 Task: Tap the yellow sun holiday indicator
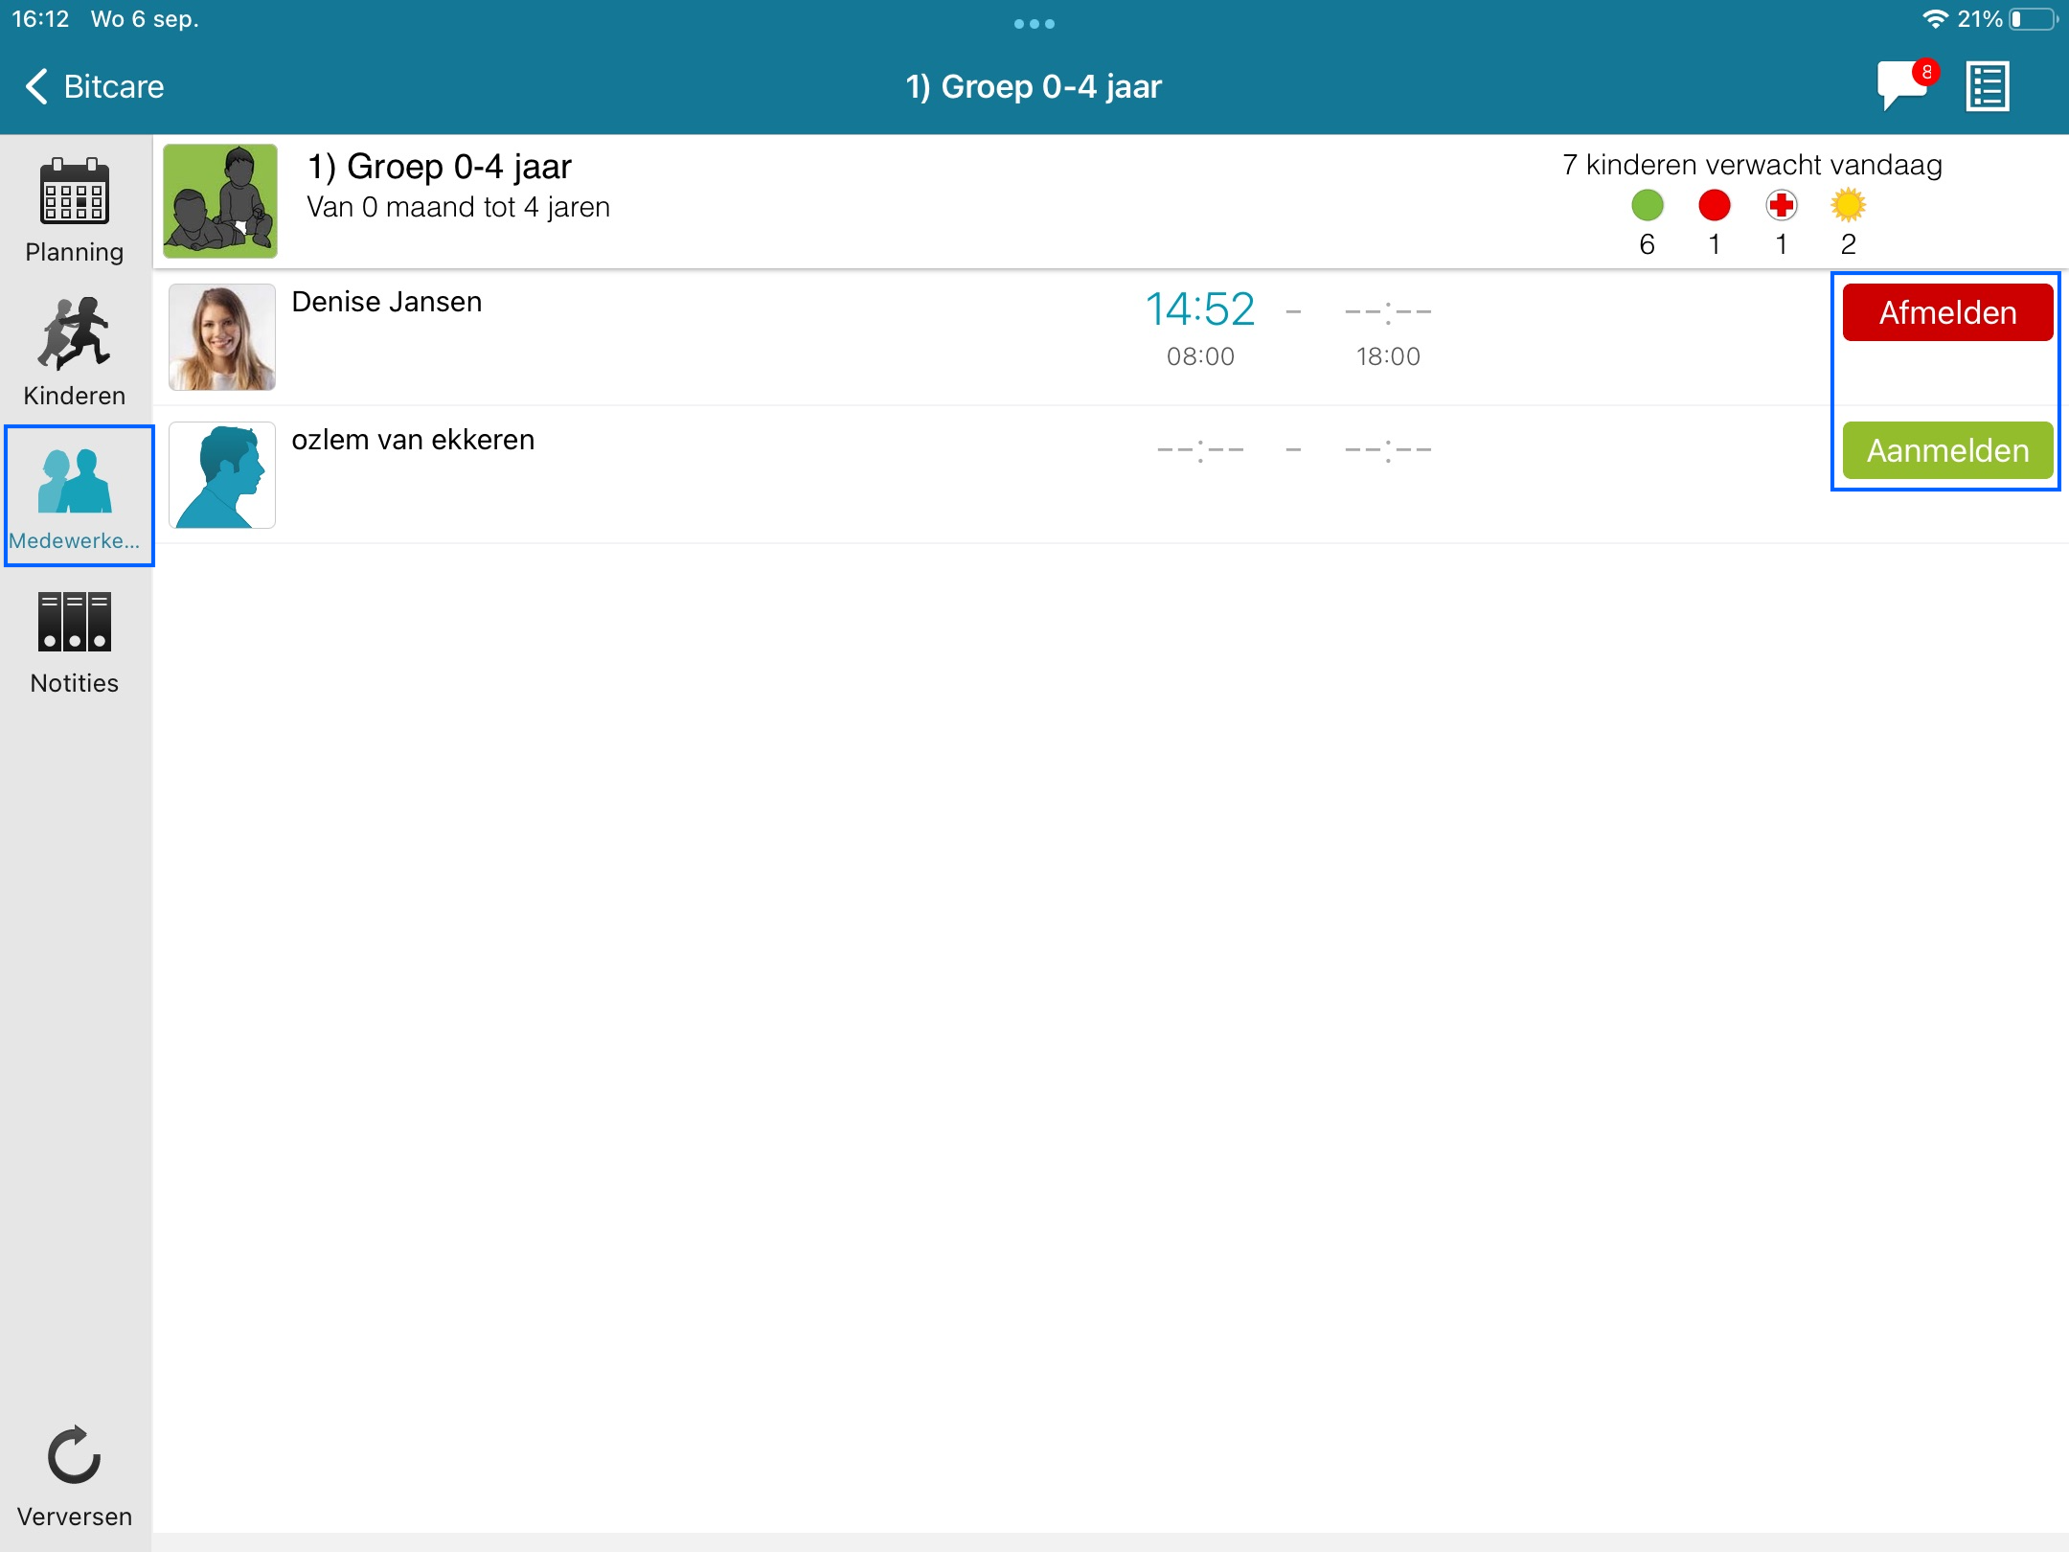[x=1849, y=205]
